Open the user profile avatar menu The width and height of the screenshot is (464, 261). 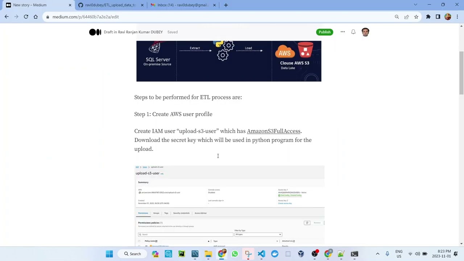(x=365, y=32)
